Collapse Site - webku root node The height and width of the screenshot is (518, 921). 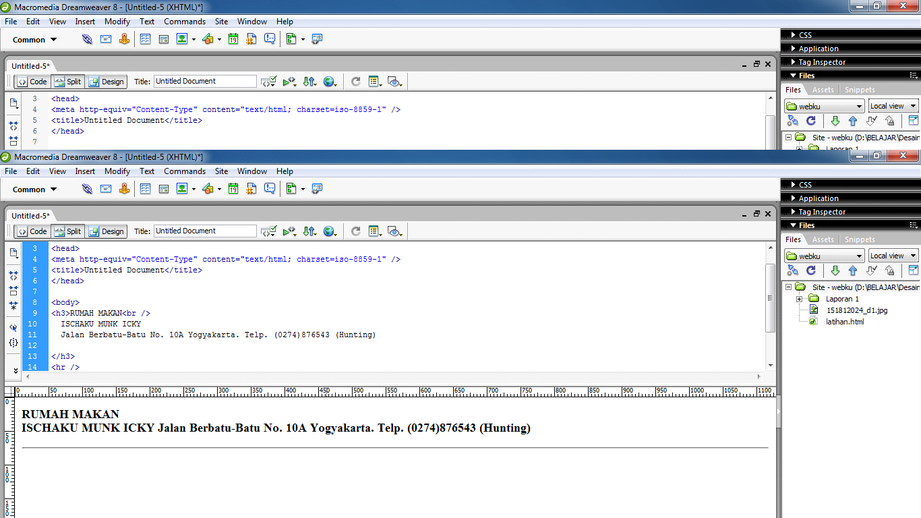788,287
